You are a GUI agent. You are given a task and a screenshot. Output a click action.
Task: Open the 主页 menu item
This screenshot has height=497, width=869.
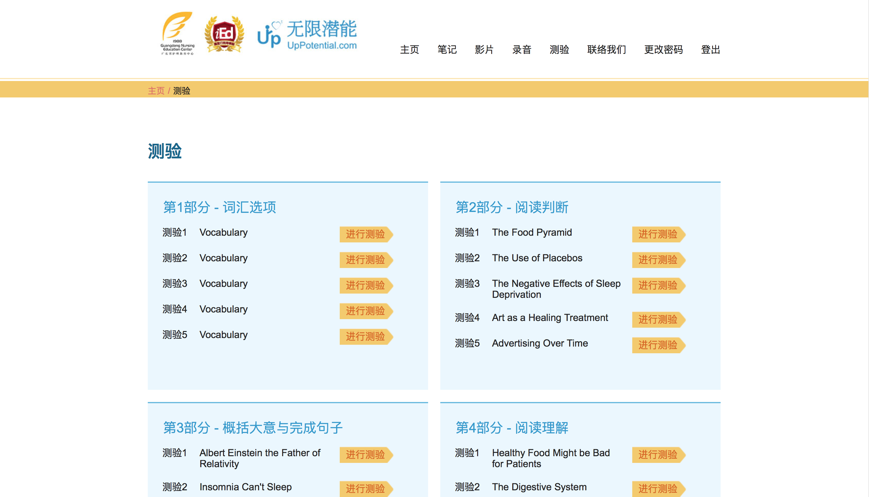(x=409, y=50)
